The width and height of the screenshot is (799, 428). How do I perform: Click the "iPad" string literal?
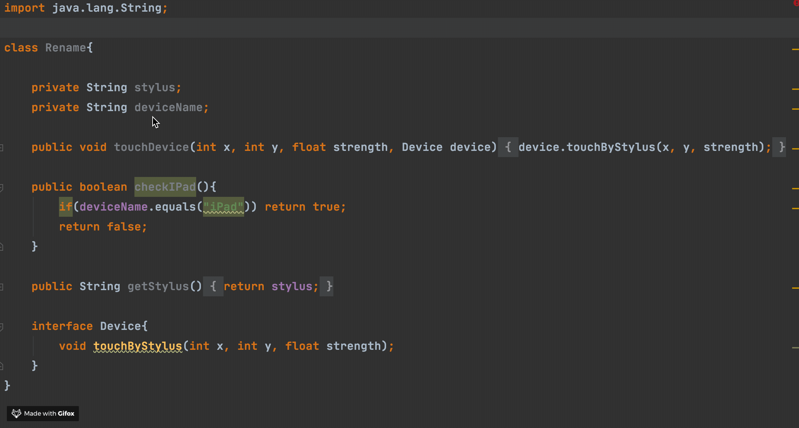(223, 207)
